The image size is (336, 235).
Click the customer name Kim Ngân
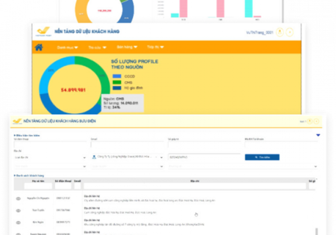38,222
